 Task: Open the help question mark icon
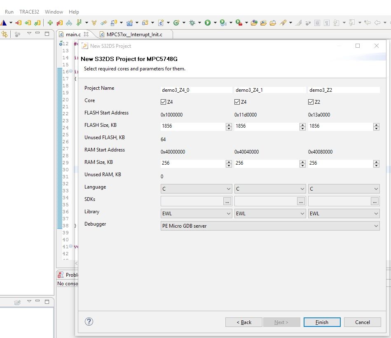coord(89,322)
